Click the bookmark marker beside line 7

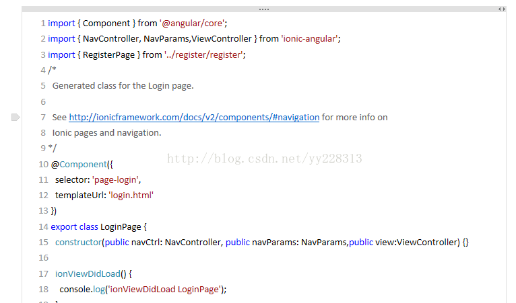tap(15, 117)
